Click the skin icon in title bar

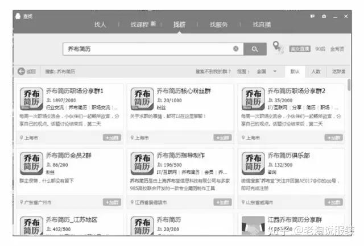click(324, 16)
